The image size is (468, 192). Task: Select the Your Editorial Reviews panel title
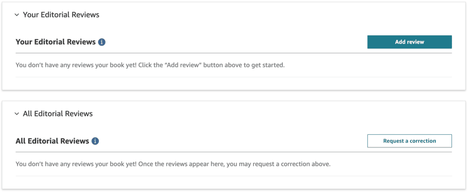coord(61,15)
